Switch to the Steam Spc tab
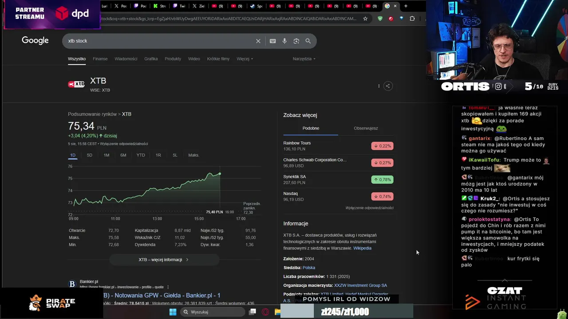This screenshot has height=319, width=568. pos(256,6)
